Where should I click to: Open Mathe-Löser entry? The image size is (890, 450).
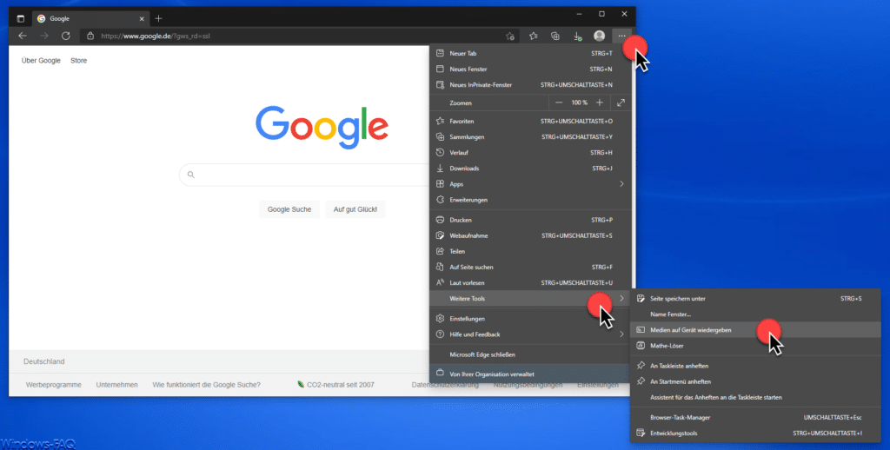[755, 346]
